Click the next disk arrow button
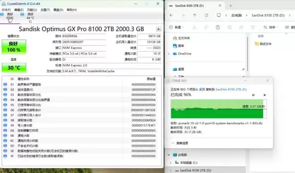Screen dimensions: 295x173 [159, 29]
